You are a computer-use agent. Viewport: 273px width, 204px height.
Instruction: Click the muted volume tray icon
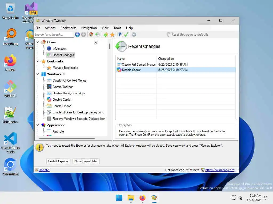[240, 198]
